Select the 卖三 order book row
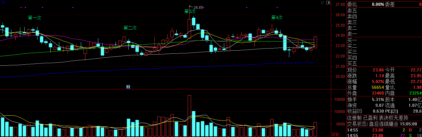 coord(384,22)
